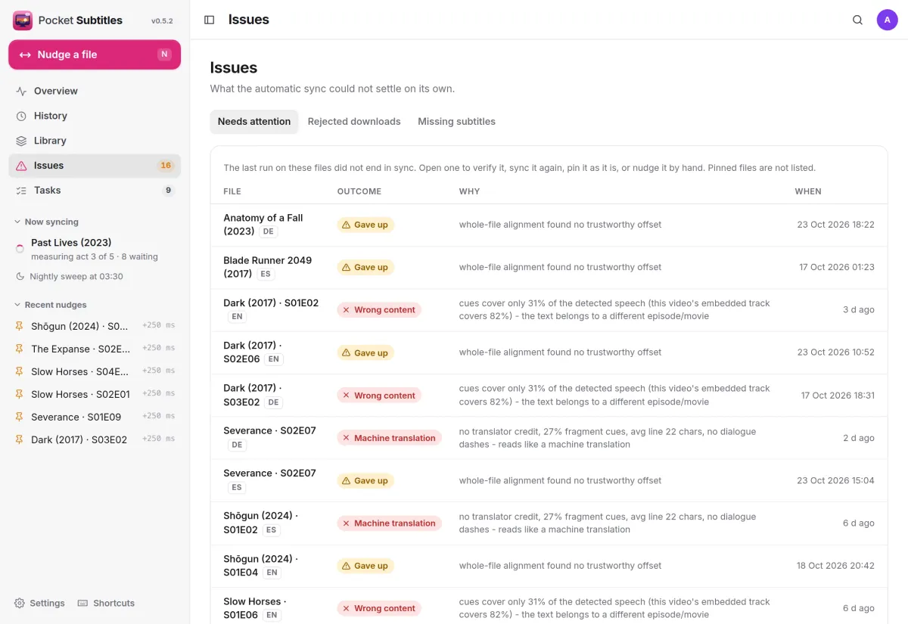Click pin icon beside Slow Horses S04E nudge
The image size is (908, 624).
tap(20, 371)
